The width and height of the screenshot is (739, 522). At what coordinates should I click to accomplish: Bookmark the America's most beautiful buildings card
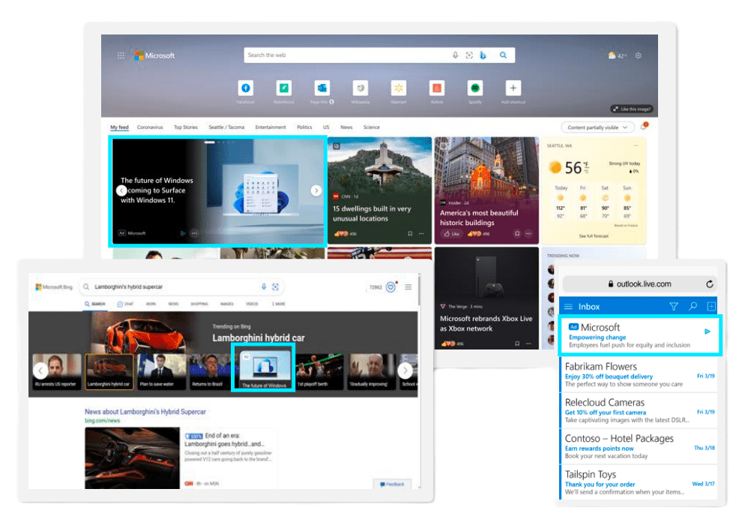pos(517,234)
